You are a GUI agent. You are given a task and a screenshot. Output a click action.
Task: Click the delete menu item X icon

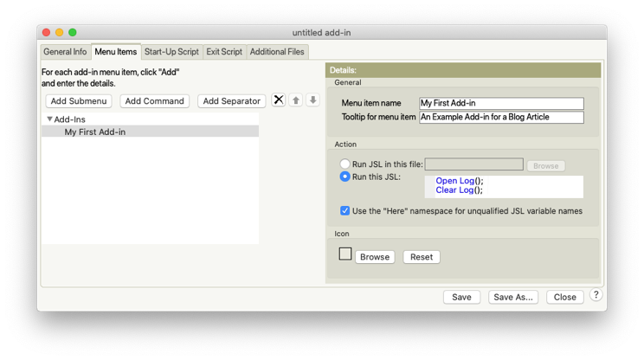tap(279, 100)
